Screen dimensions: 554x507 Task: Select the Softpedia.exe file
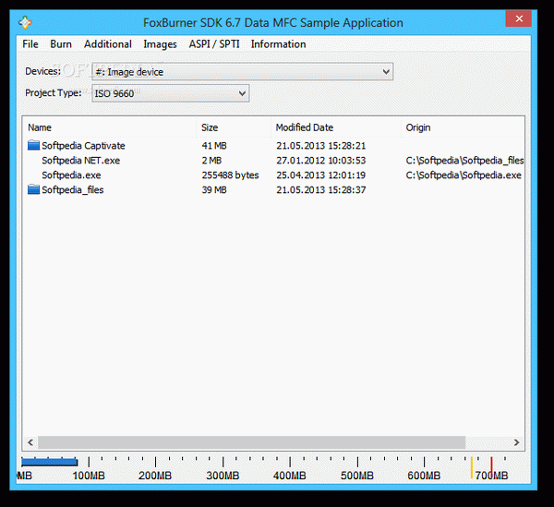point(71,175)
